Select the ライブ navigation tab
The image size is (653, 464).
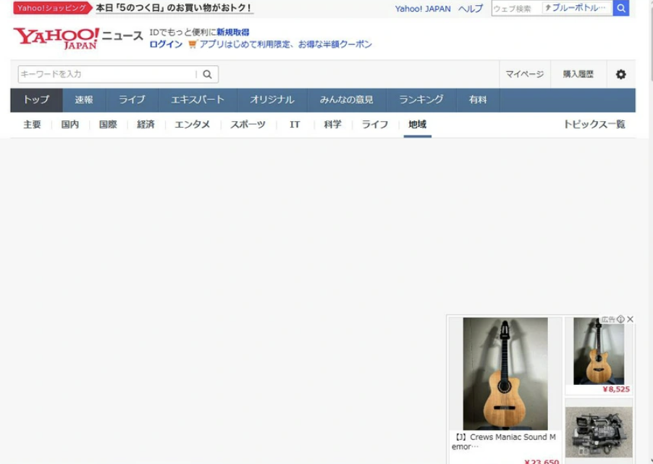point(132,100)
